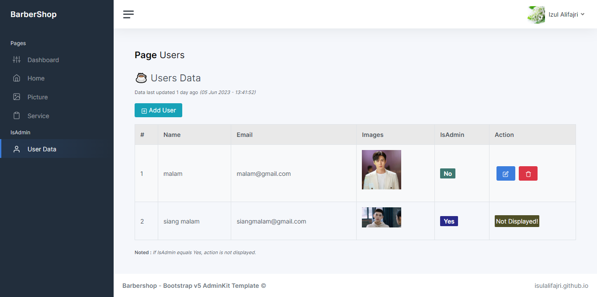This screenshot has height=297, width=597.
Task: Open the isulalifajri.github.io footer link
Action: [x=561, y=286]
